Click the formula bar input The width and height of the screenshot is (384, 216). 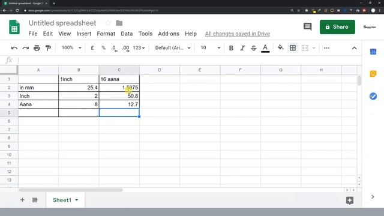[190, 60]
